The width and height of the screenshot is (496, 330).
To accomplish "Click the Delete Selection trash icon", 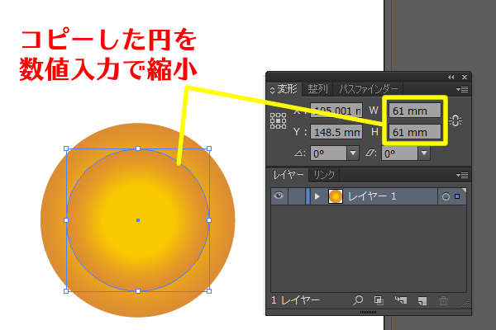I will pyautogui.click(x=442, y=302).
